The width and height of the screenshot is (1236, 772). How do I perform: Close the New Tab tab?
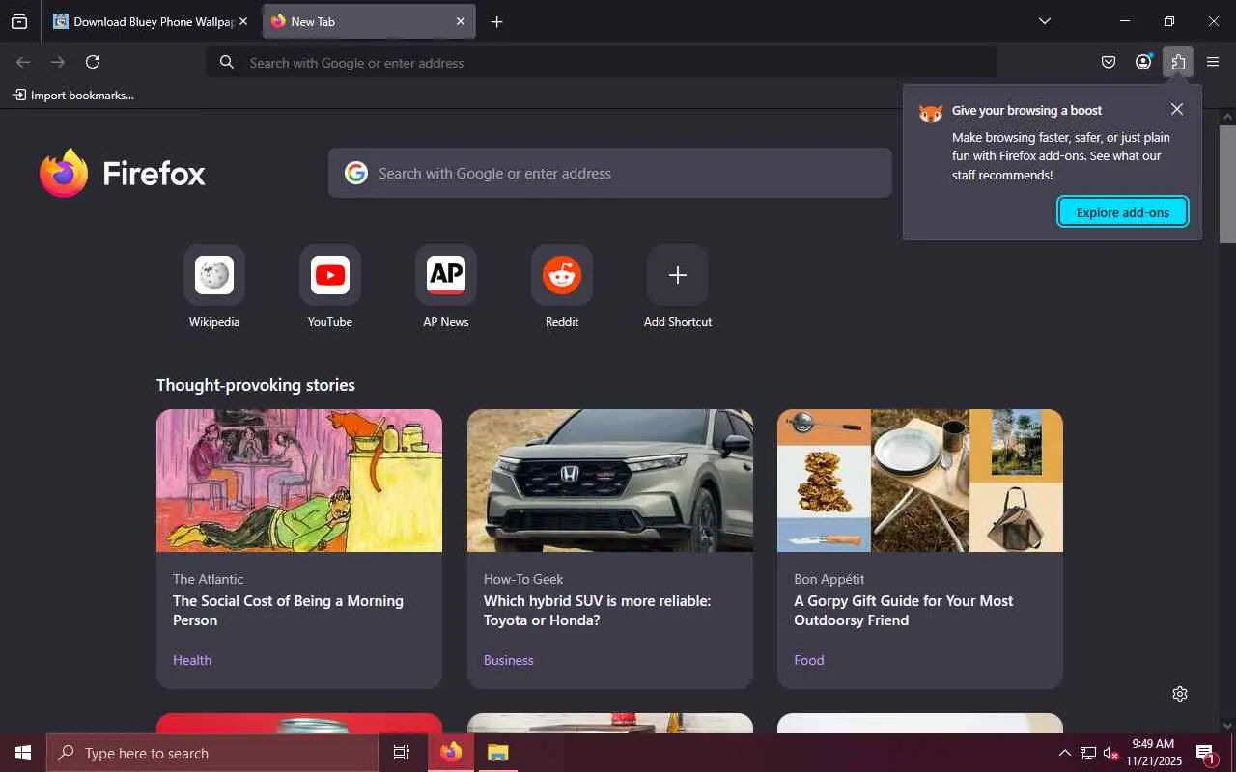pos(461,21)
